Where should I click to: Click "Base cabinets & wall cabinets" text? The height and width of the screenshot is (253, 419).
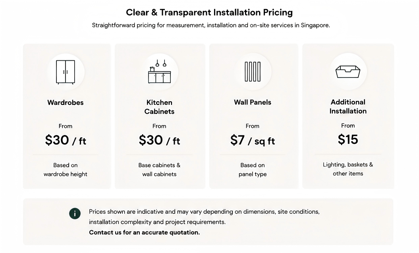point(159,170)
